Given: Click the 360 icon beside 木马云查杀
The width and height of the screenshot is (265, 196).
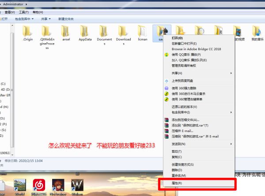Looking at the screenshot, I should pyautogui.click(x=167, y=94).
